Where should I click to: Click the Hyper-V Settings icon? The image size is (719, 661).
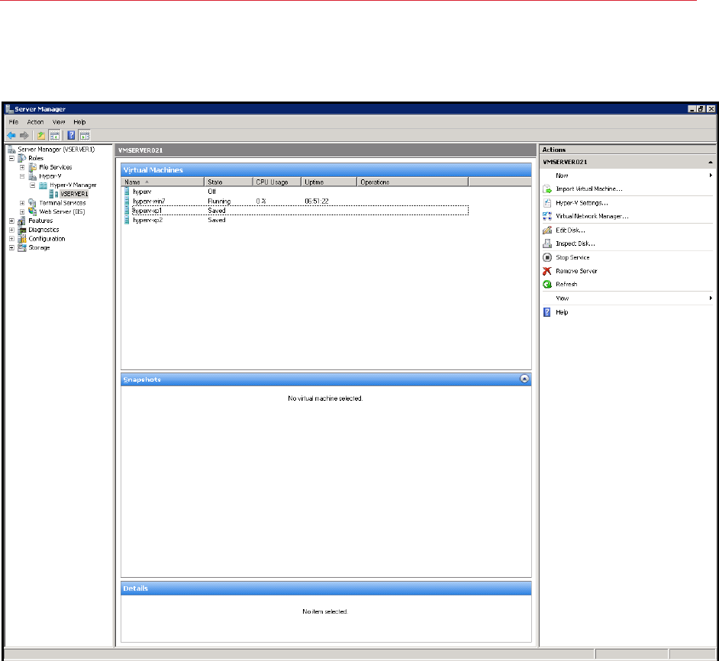(x=547, y=203)
